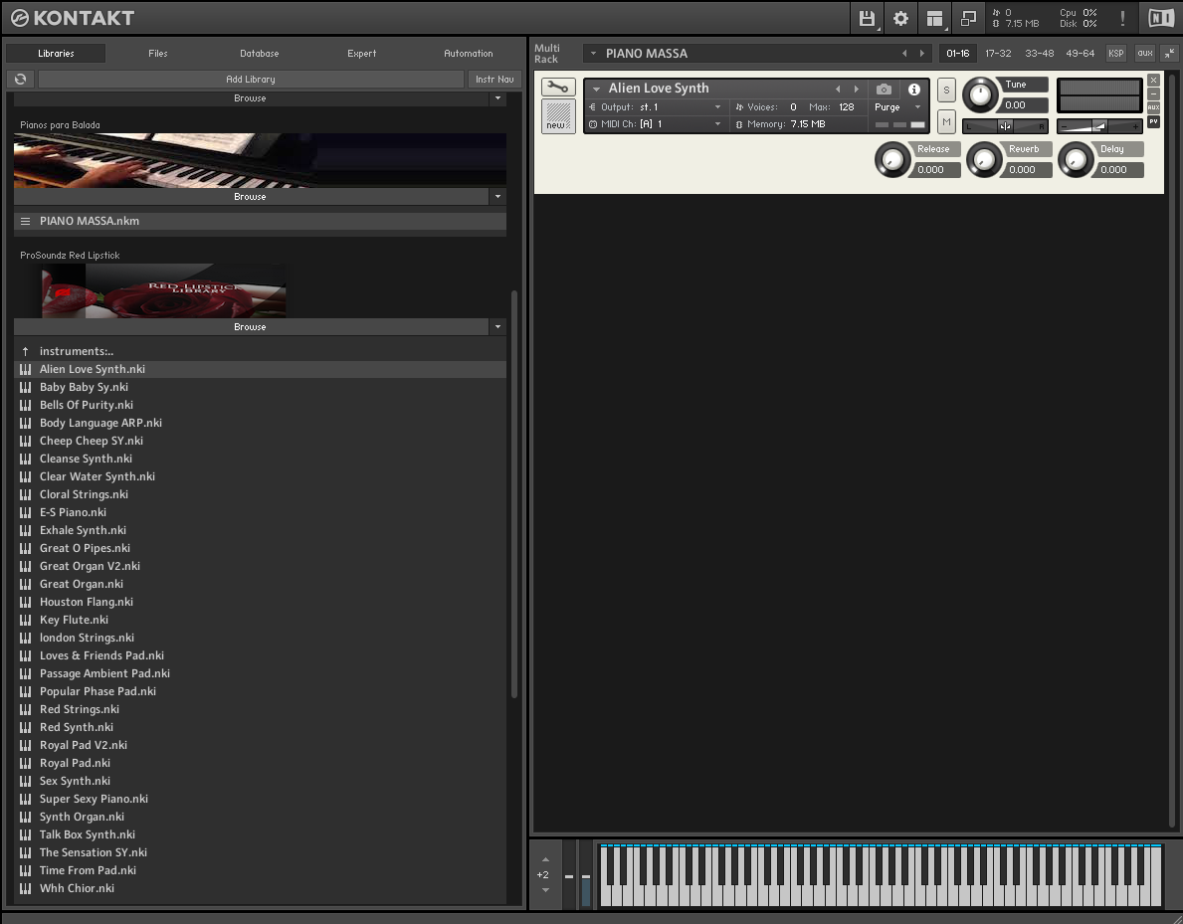Switch to Automation tab
The width and height of the screenshot is (1183, 924).
[x=469, y=54]
